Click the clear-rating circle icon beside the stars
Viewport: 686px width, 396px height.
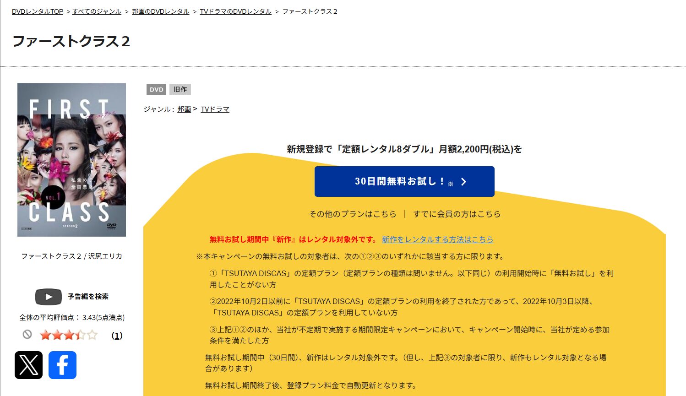pyautogui.click(x=27, y=335)
